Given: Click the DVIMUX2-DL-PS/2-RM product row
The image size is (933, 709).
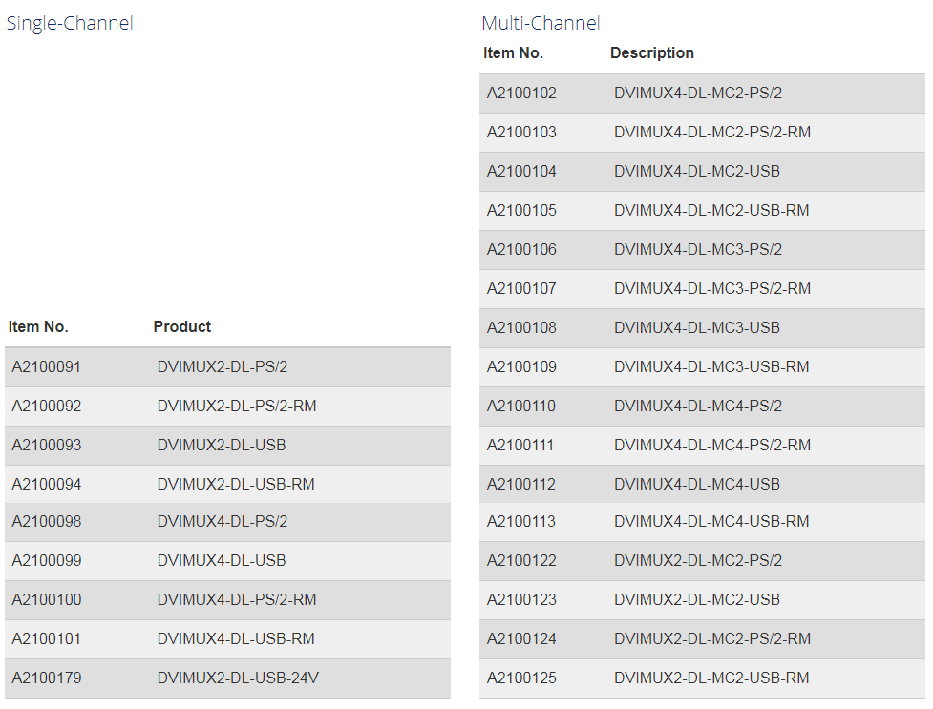Looking at the screenshot, I should click(x=228, y=407).
